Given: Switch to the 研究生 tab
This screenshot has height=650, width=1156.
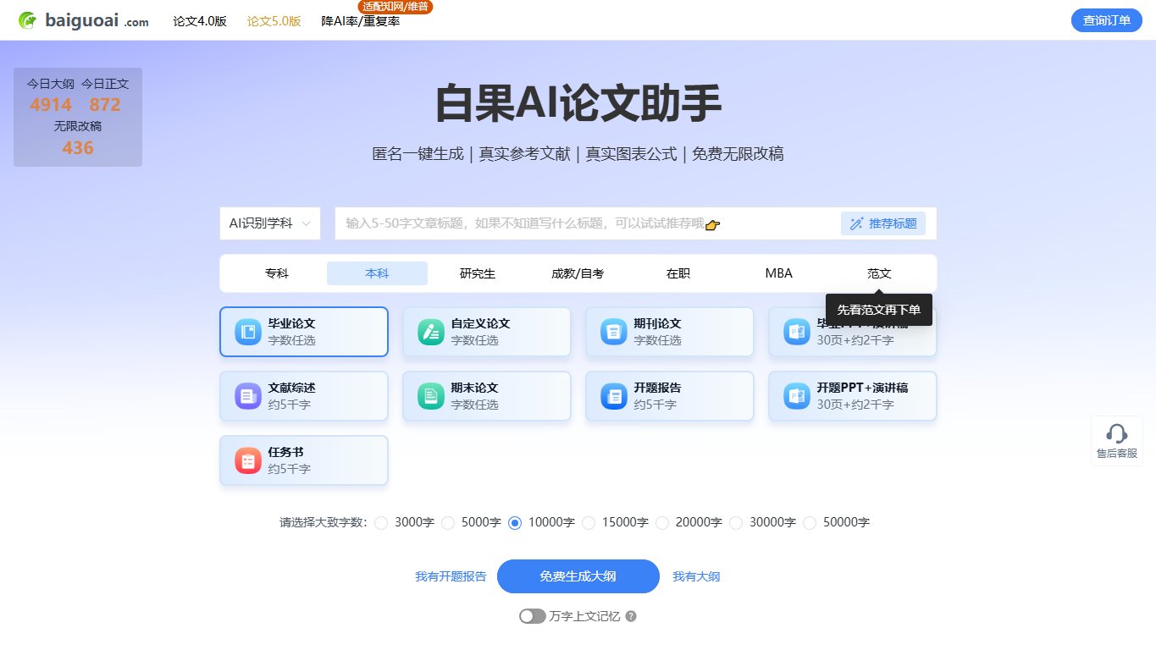Looking at the screenshot, I should tap(478, 273).
